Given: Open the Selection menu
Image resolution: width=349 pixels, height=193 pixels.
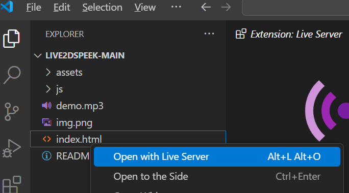Looking at the screenshot, I should pos(102,8).
